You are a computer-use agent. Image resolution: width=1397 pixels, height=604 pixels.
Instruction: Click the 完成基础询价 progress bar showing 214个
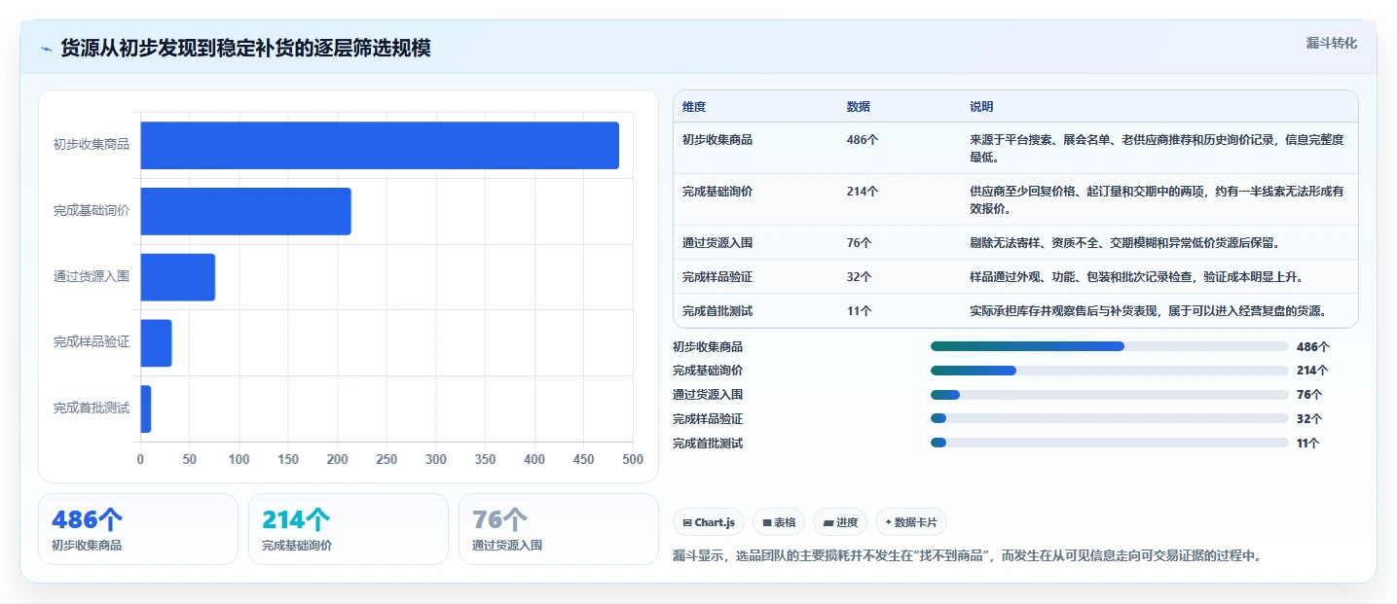(x=1110, y=371)
